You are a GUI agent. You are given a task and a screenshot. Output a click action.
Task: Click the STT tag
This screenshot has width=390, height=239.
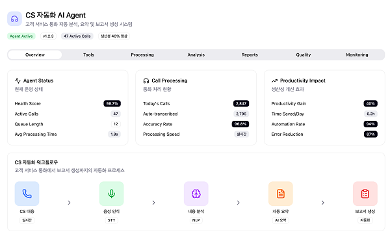click(x=111, y=220)
